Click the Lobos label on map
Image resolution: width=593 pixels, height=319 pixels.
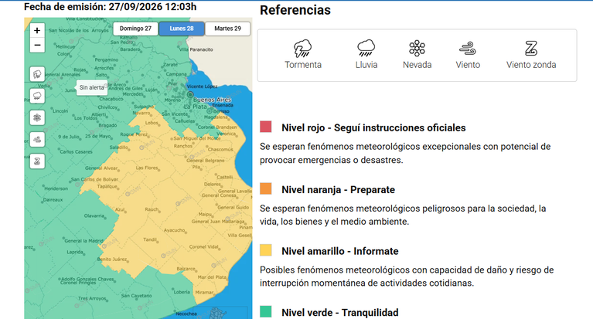[152, 123]
